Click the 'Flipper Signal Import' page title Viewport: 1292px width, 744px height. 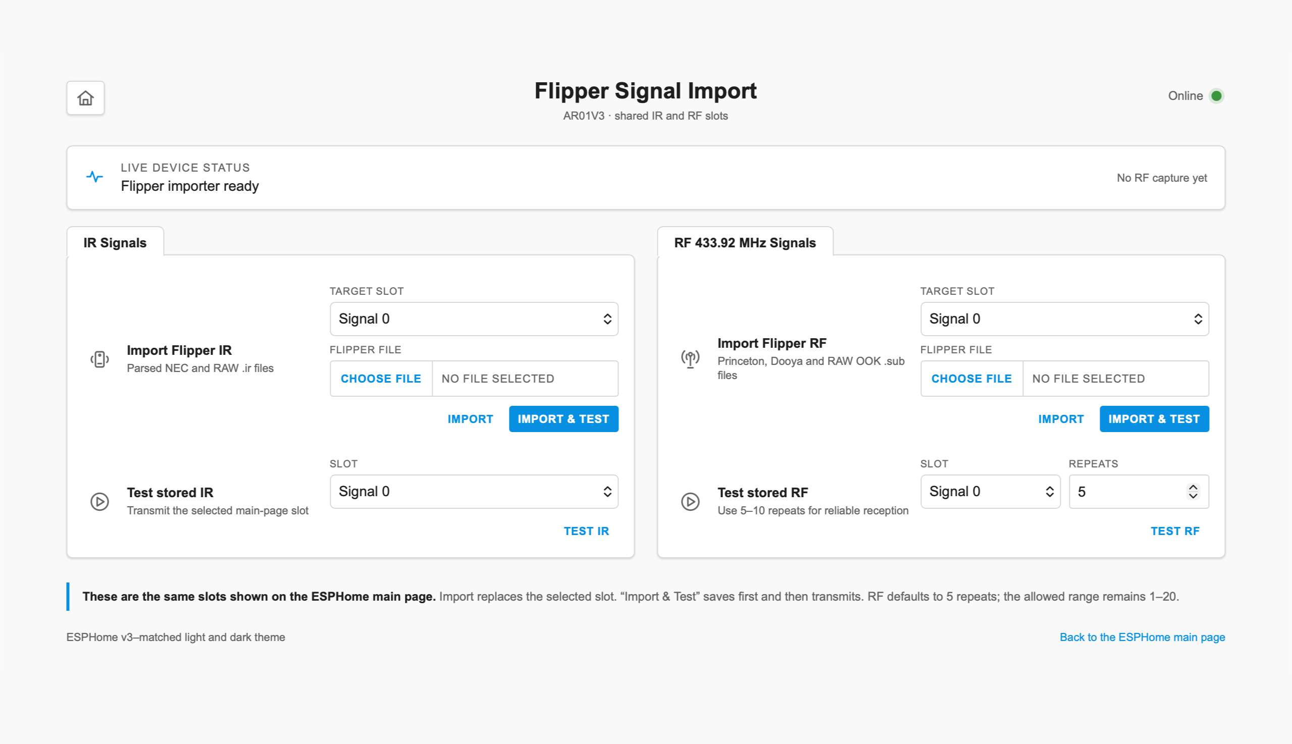(645, 91)
